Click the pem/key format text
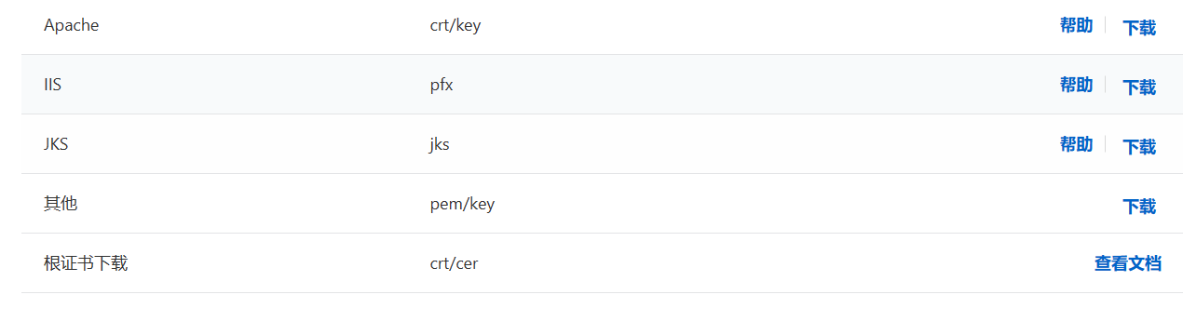This screenshot has width=1183, height=335. pyautogui.click(x=462, y=204)
